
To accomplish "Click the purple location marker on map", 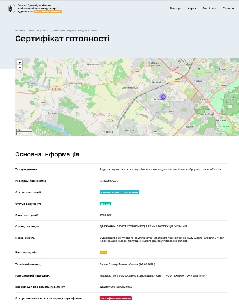I will click(163, 97).
